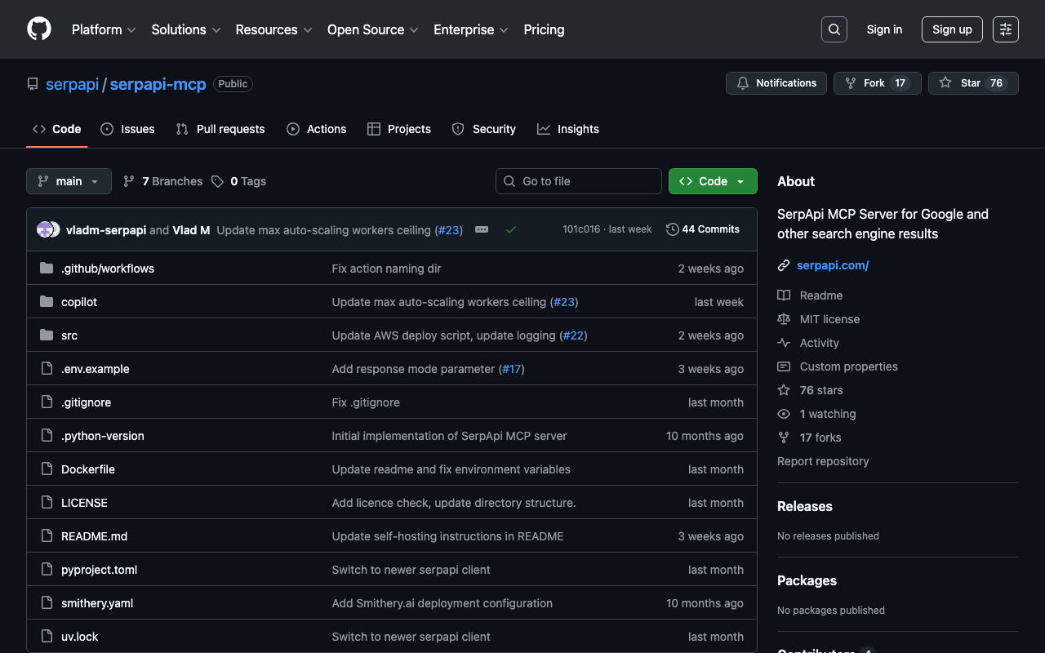The width and height of the screenshot is (1045, 653).
Task: Click the GitHub logo icon
Action: point(39,29)
